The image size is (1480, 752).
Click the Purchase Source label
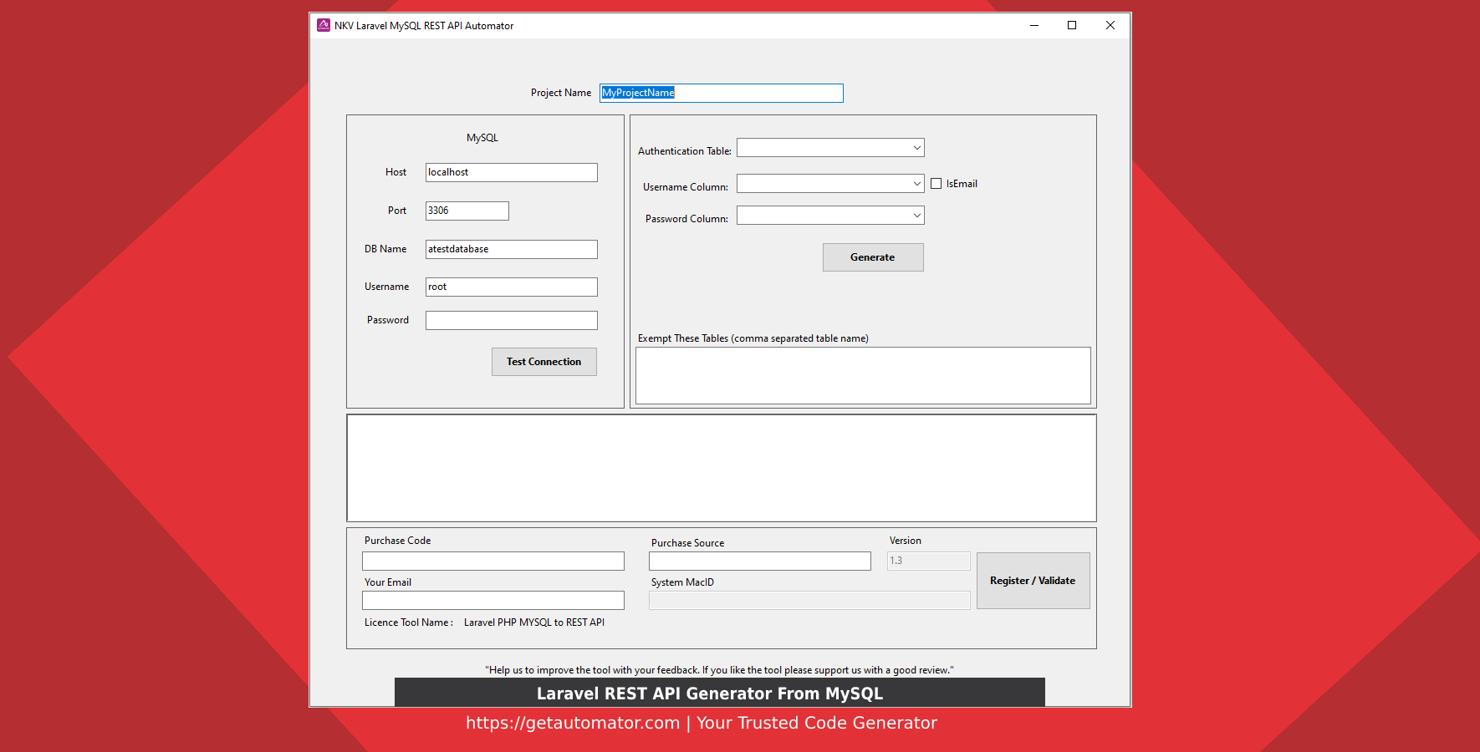[x=688, y=543]
